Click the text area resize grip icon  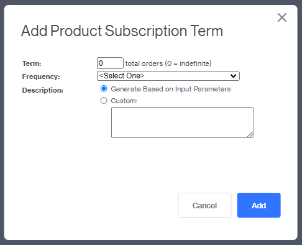click(x=250, y=134)
